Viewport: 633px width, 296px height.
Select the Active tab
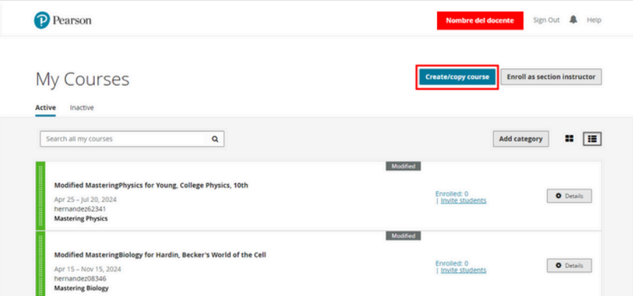coord(46,108)
